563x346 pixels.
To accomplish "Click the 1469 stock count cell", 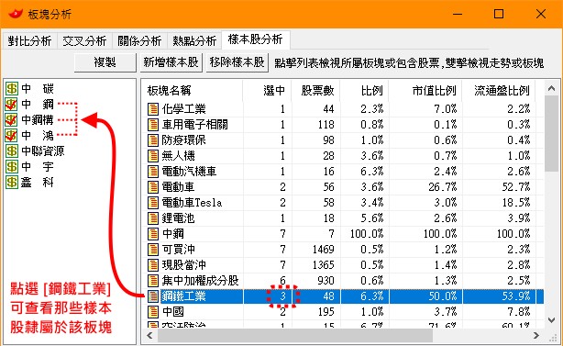I will tap(323, 250).
